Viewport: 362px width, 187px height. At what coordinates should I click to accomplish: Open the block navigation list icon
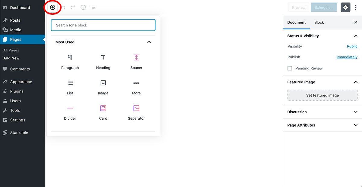click(93, 7)
